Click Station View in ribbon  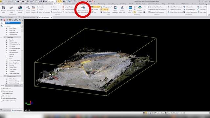(105, 12)
